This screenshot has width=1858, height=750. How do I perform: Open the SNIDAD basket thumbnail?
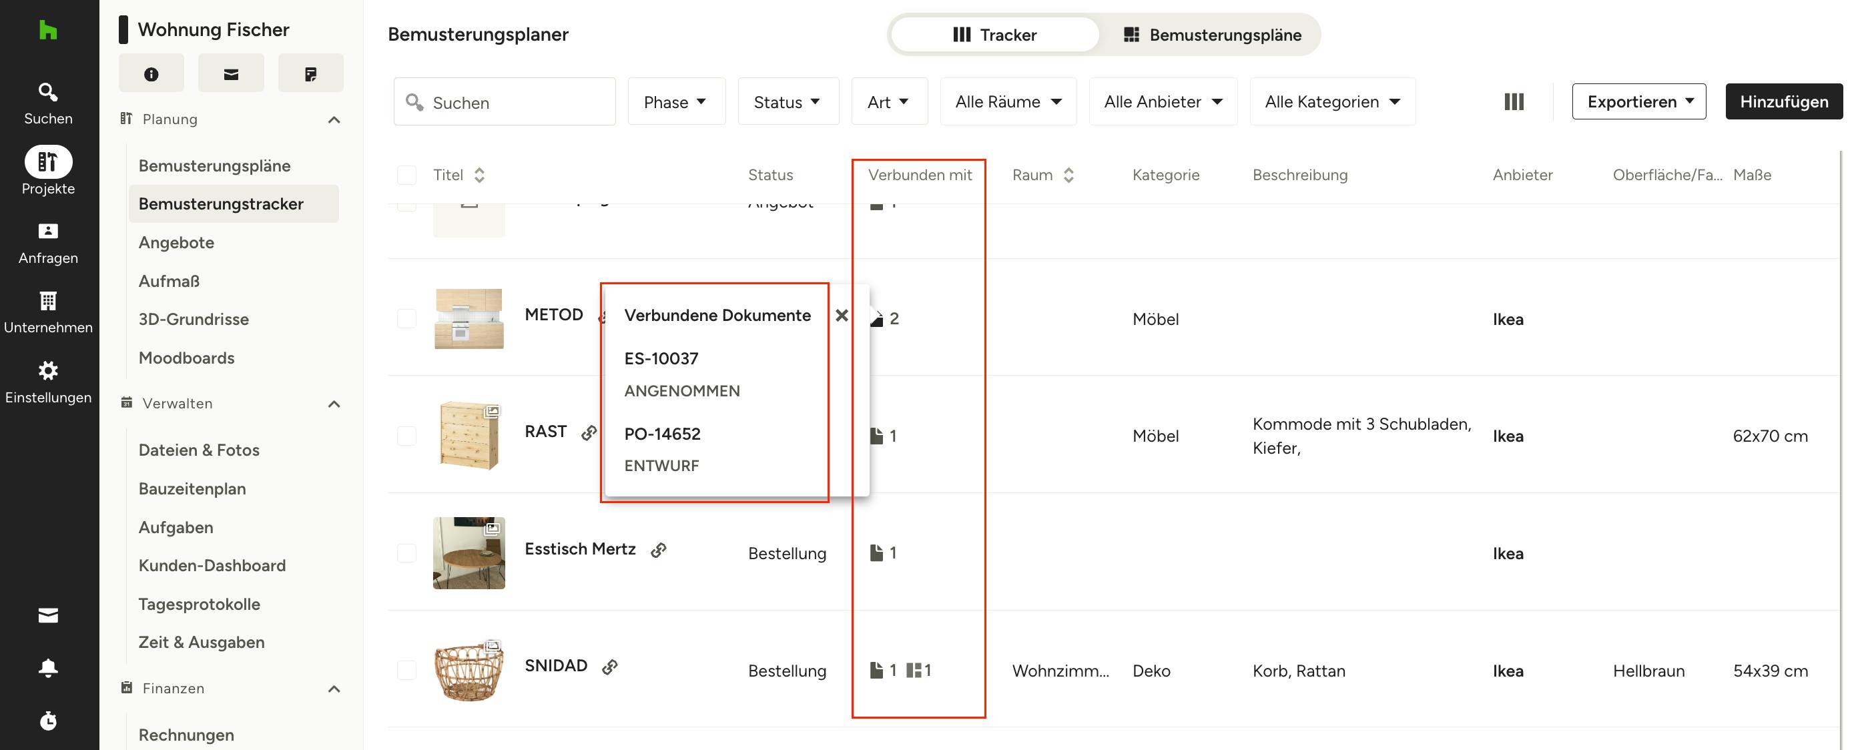pyautogui.click(x=469, y=670)
